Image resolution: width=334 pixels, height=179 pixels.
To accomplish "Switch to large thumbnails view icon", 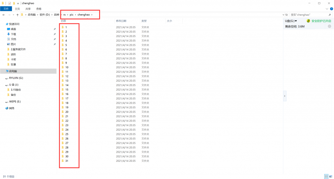I will click(x=331, y=176).
